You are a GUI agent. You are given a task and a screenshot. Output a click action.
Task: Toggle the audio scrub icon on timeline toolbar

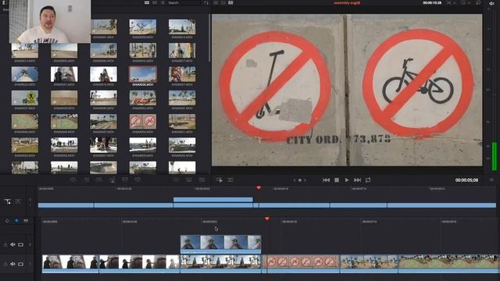(x=26, y=220)
